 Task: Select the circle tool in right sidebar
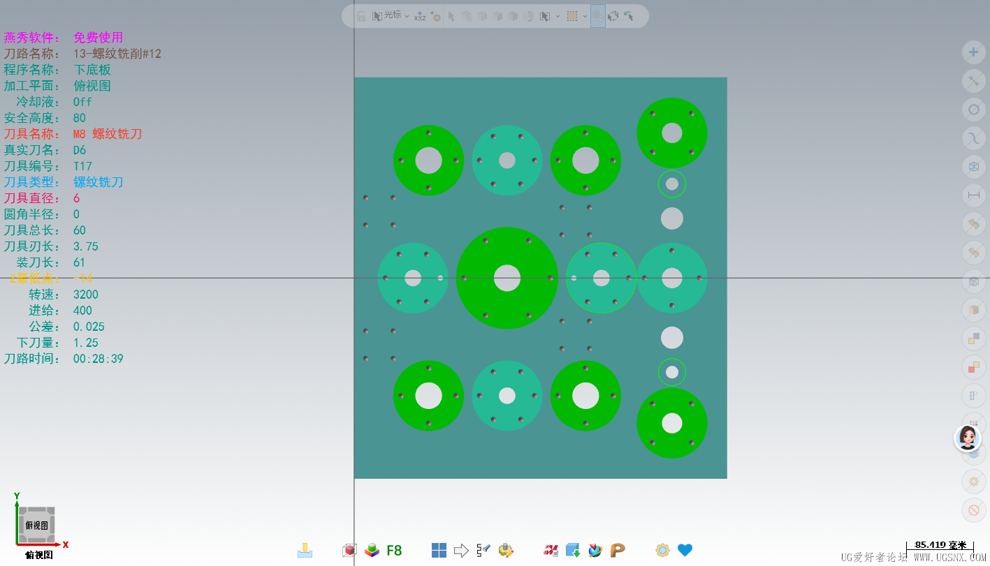tap(973, 110)
